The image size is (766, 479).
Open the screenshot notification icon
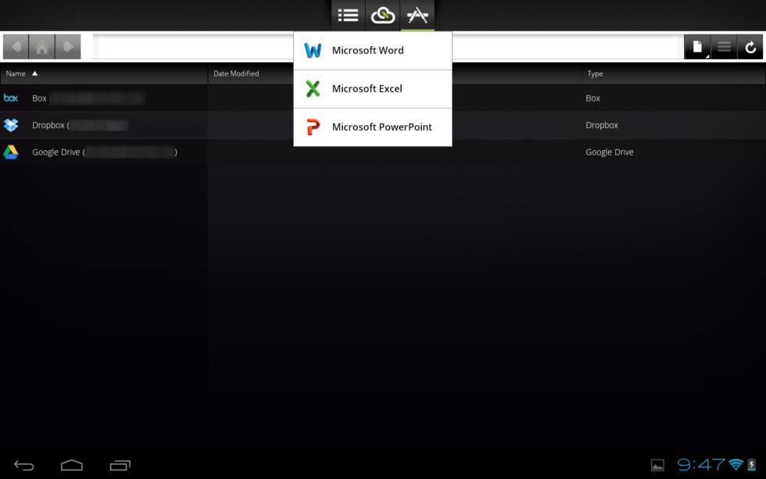[x=657, y=466]
